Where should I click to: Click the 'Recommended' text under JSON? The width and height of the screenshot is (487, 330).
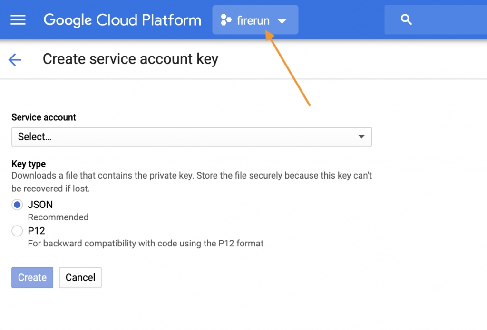click(x=58, y=217)
